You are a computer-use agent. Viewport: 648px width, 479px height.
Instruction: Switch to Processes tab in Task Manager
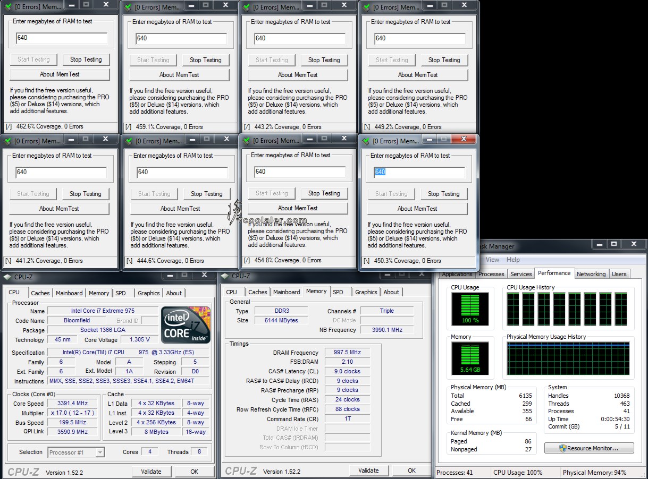click(x=491, y=274)
